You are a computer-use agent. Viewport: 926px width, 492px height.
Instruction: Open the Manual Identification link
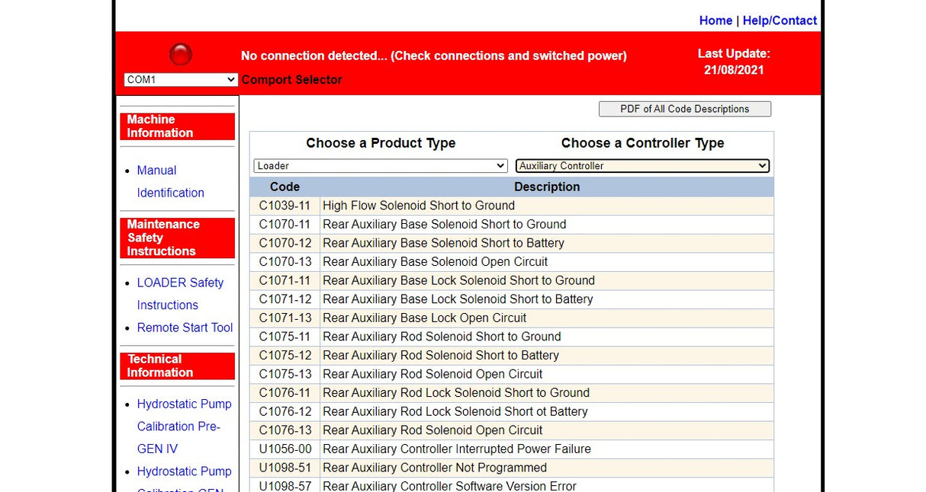point(169,182)
